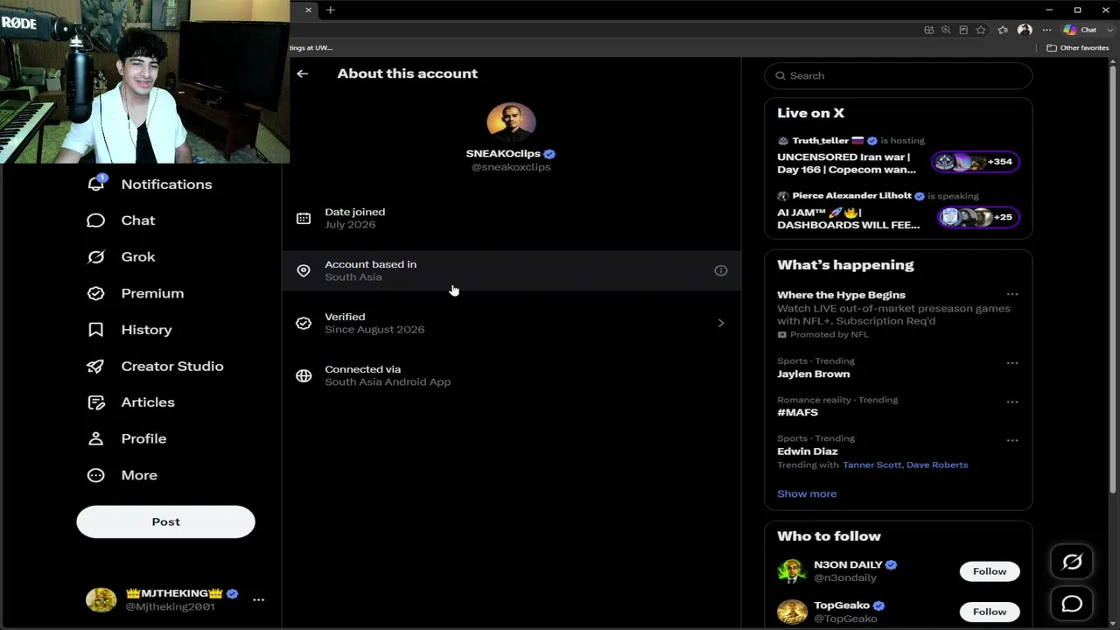Screen dimensions: 1120x630
Task: Click the Post button
Action: [x=165, y=522]
